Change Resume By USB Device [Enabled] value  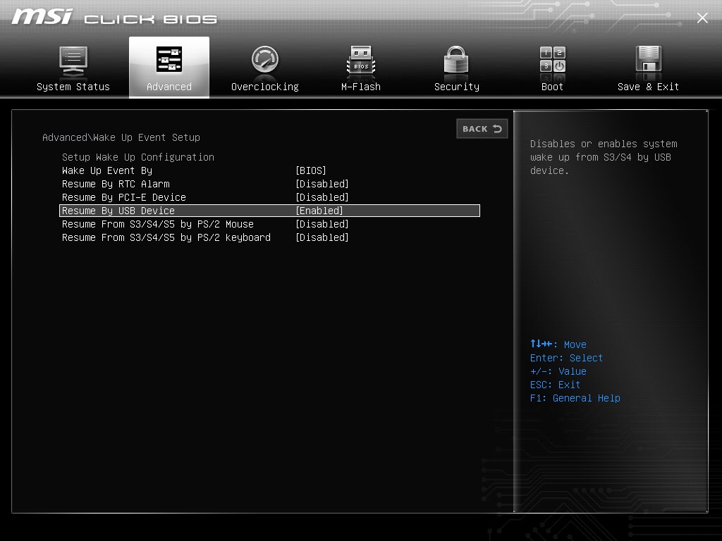click(x=319, y=211)
